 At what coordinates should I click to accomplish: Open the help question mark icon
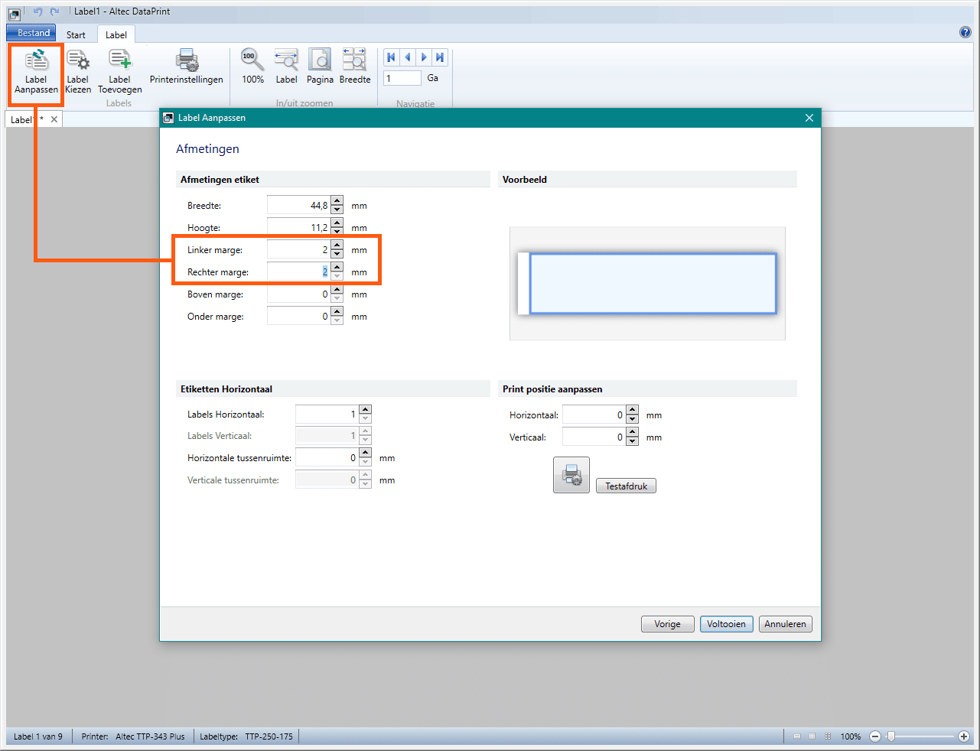pos(965,32)
